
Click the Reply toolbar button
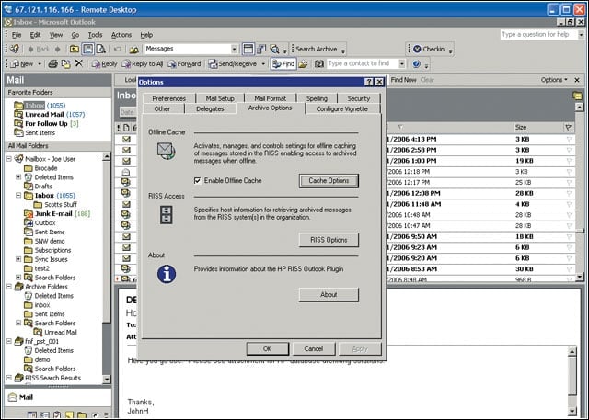[x=104, y=64]
